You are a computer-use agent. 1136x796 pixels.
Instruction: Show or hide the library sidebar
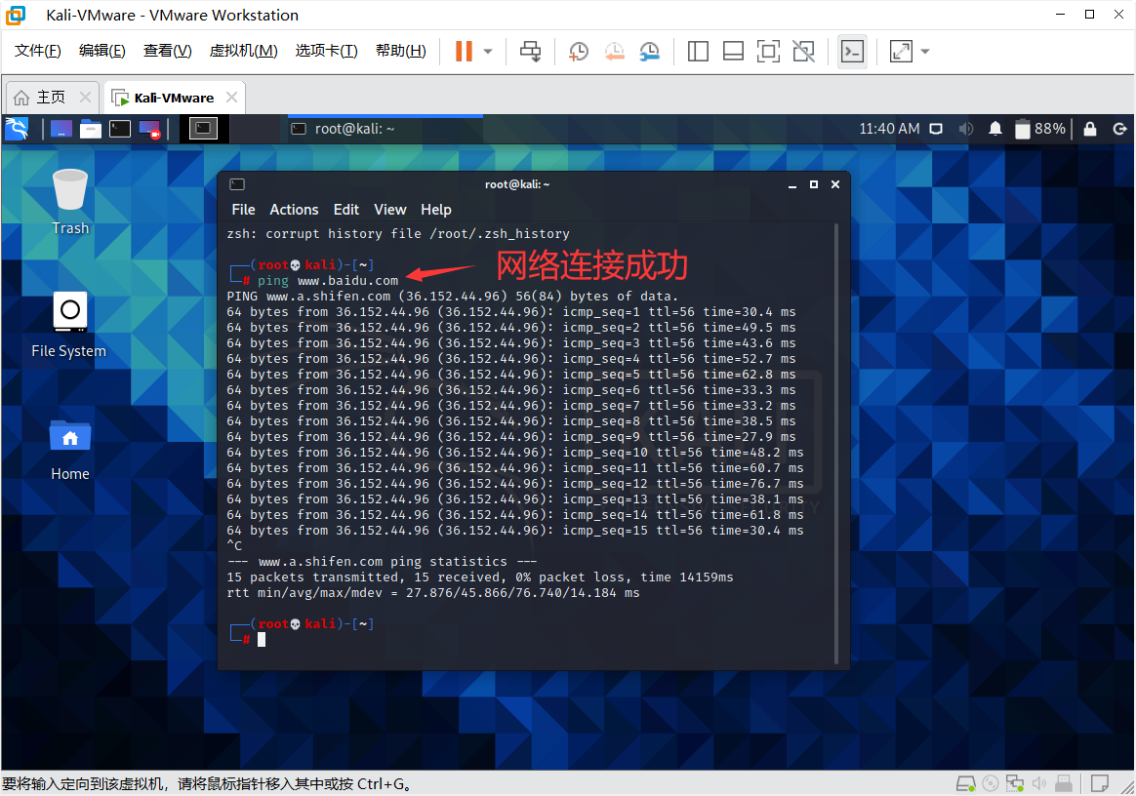click(x=698, y=52)
